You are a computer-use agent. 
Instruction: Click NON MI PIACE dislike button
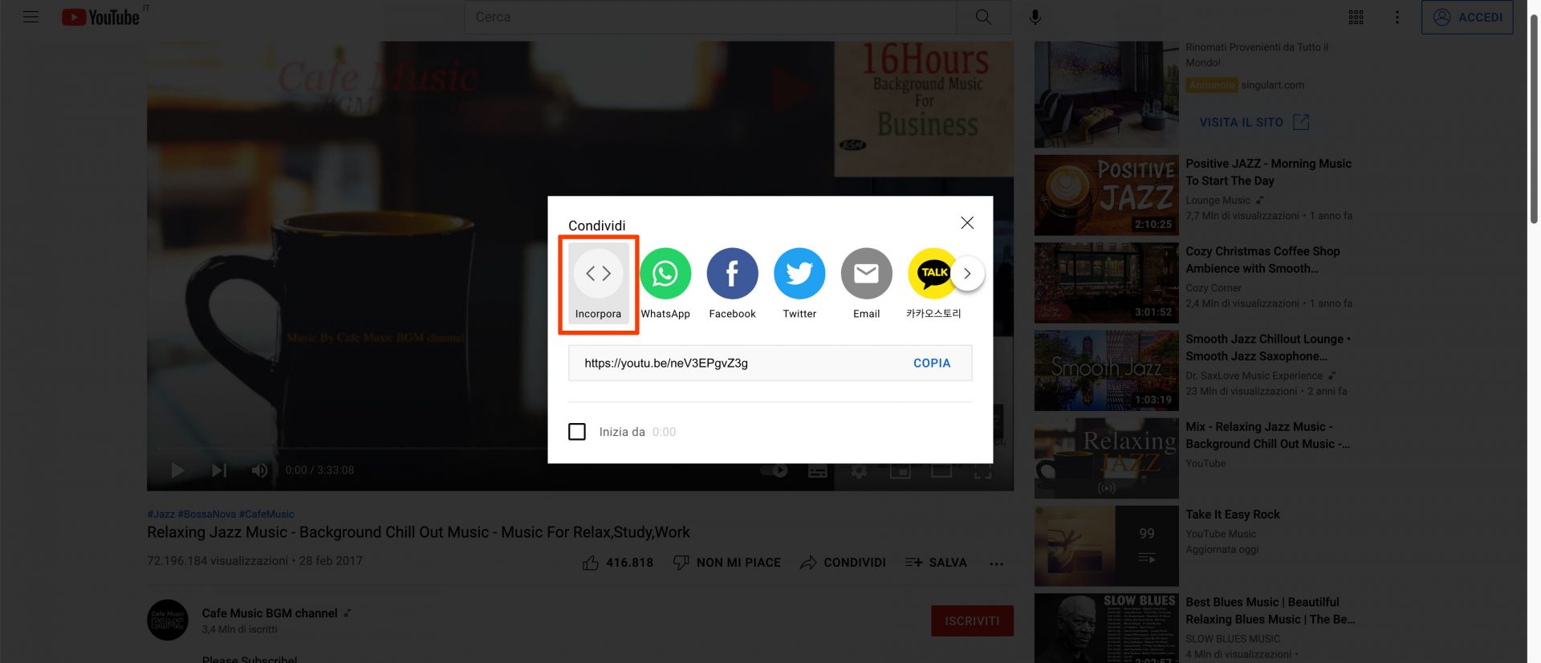[726, 563]
